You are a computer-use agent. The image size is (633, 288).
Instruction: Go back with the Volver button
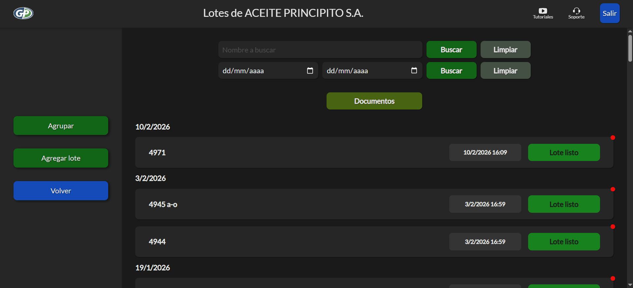pos(61,191)
